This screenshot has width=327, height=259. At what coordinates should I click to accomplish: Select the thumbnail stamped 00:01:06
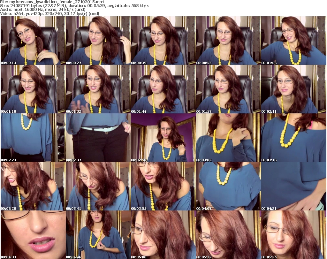[x=294, y=41]
